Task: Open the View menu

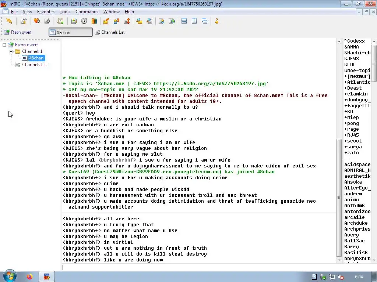Action: [27, 12]
